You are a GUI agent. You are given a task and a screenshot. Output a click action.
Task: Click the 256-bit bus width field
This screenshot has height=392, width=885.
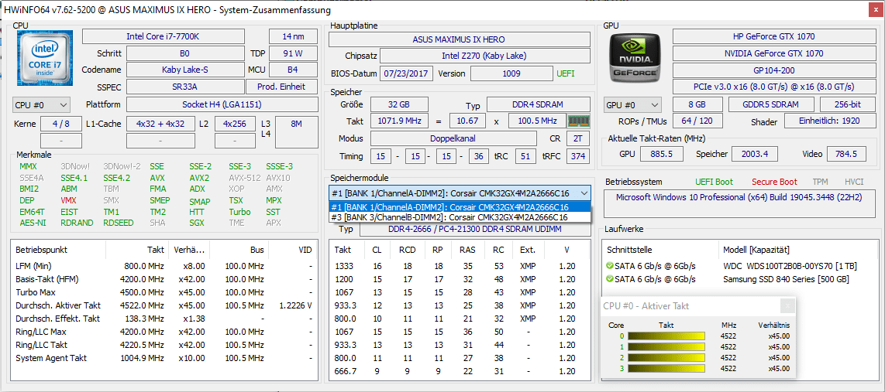(x=846, y=104)
